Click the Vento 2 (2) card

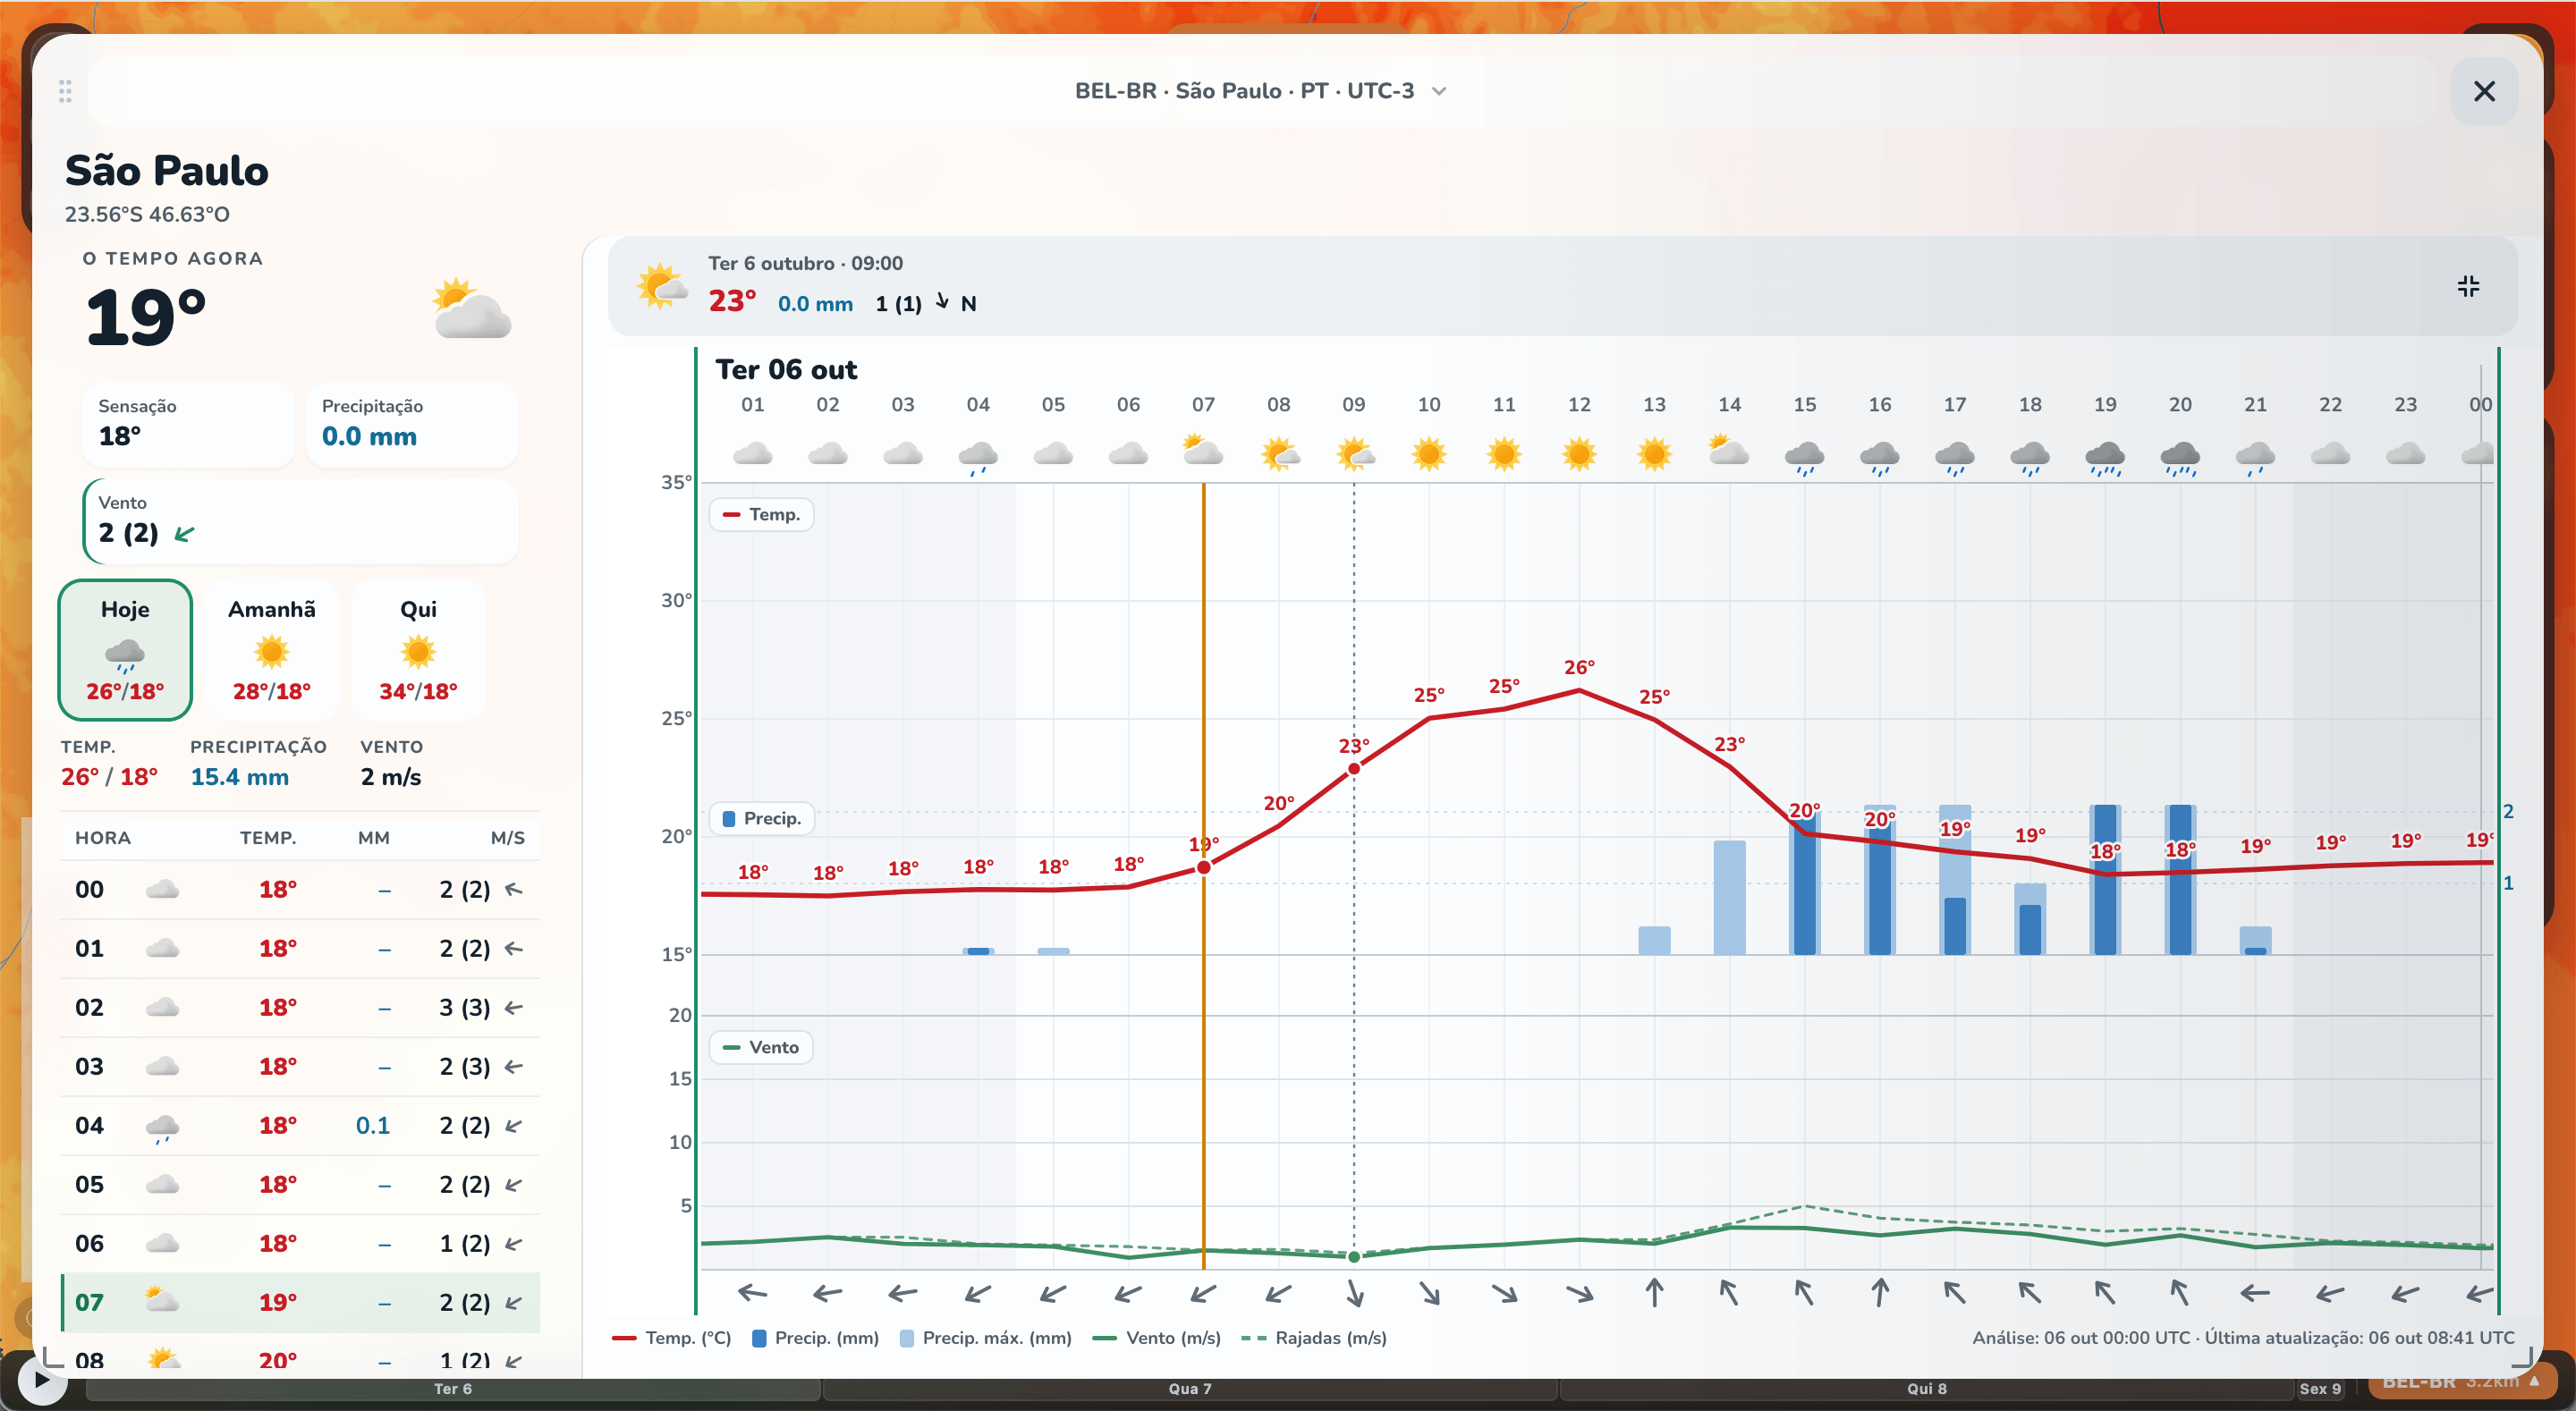(x=300, y=520)
